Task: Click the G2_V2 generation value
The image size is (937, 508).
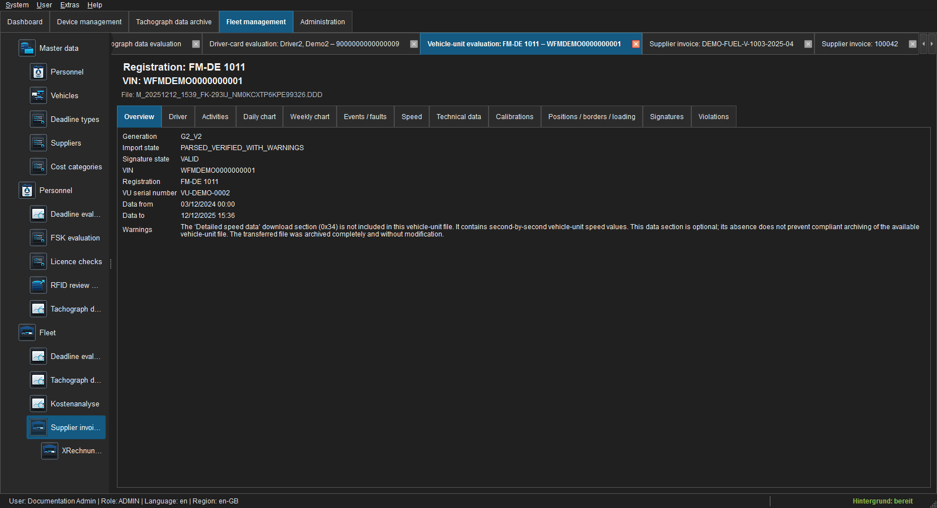Action: click(x=191, y=137)
